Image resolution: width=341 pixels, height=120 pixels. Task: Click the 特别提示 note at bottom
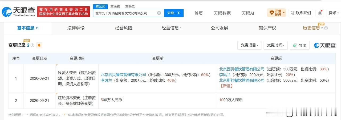pyautogui.click(x=117, y=115)
